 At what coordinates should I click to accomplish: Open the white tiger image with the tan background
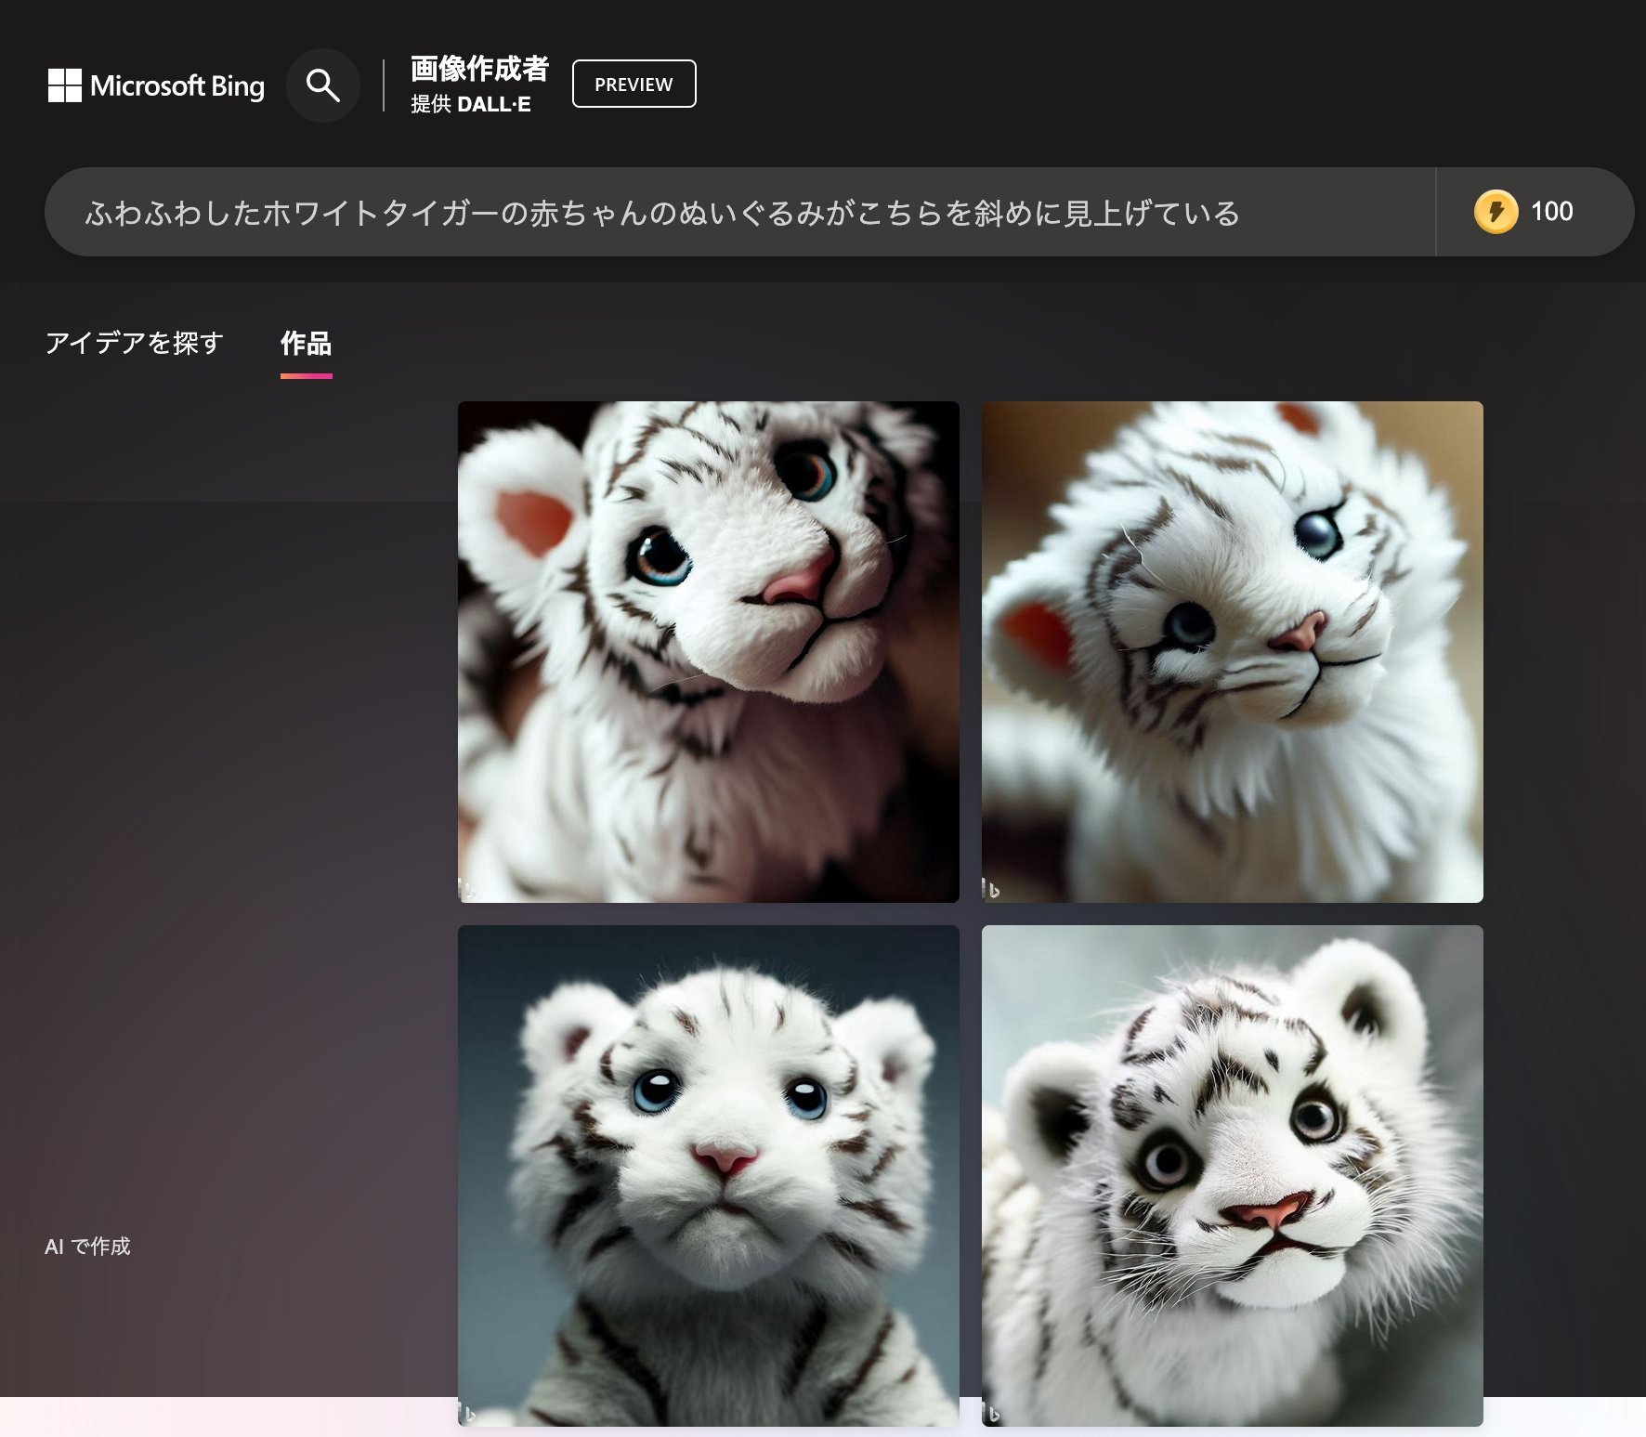tap(1233, 652)
